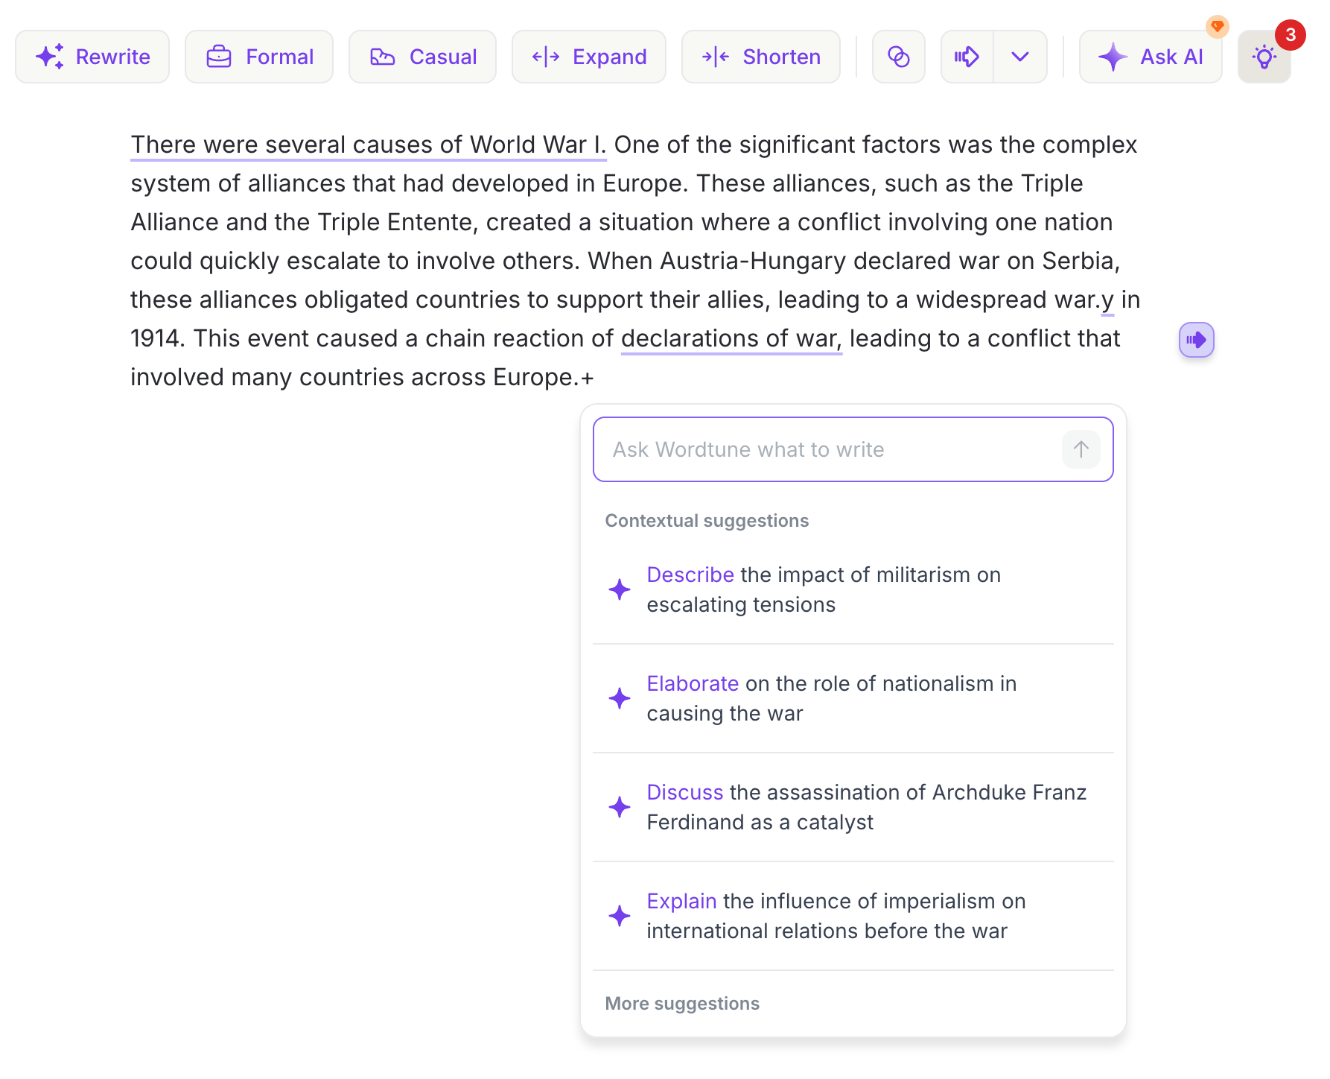Submit prompt with the up-arrow button
The width and height of the screenshot is (1330, 1079).
(1081, 449)
